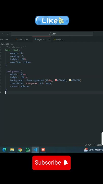Switch to the Welcome tab
The image size is (103, 184).
4,40
